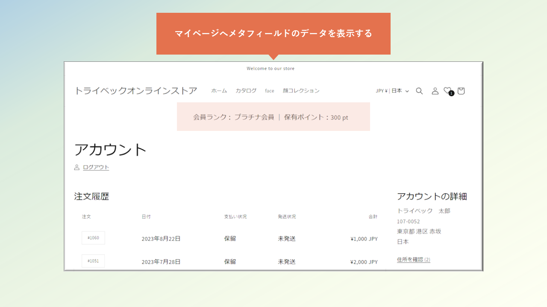
Task: Click the 注文履歴 heading
Action: [x=91, y=197]
